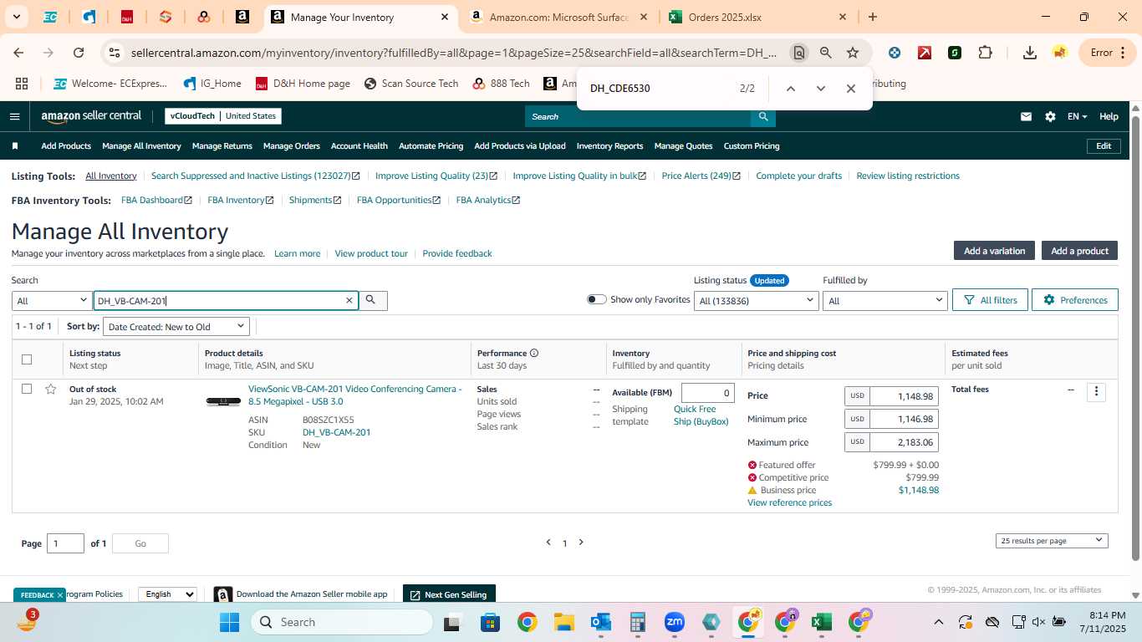Go to next results page arrow

[581, 543]
